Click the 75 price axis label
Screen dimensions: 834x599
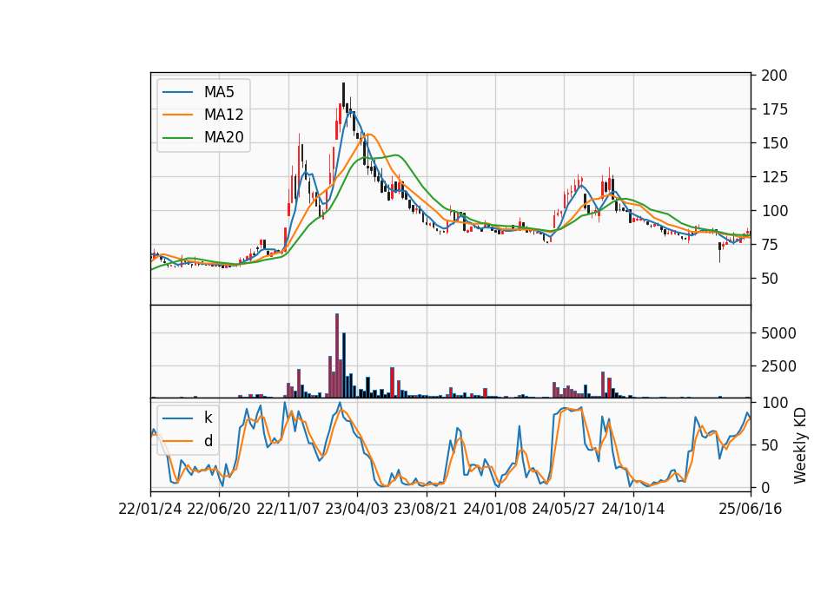tap(771, 245)
